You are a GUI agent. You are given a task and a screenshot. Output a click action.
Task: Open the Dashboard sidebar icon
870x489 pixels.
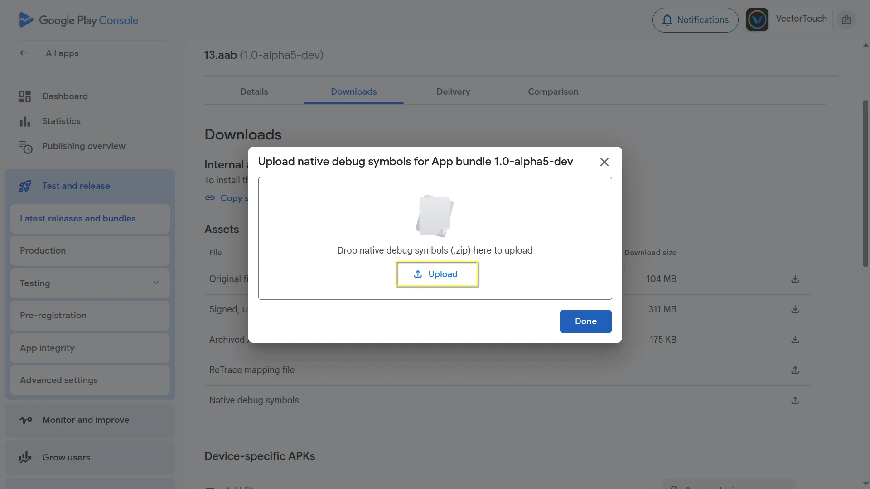click(x=25, y=96)
